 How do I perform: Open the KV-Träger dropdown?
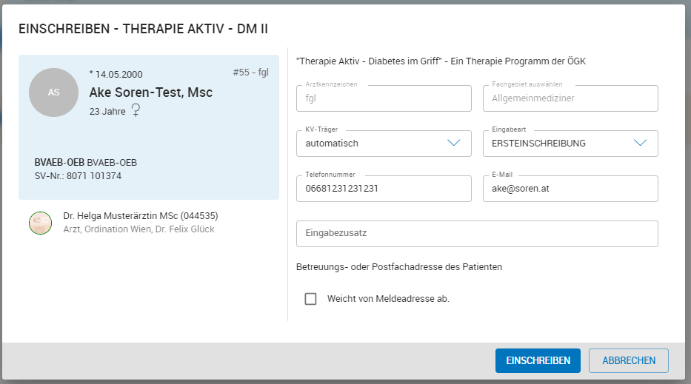(384, 144)
